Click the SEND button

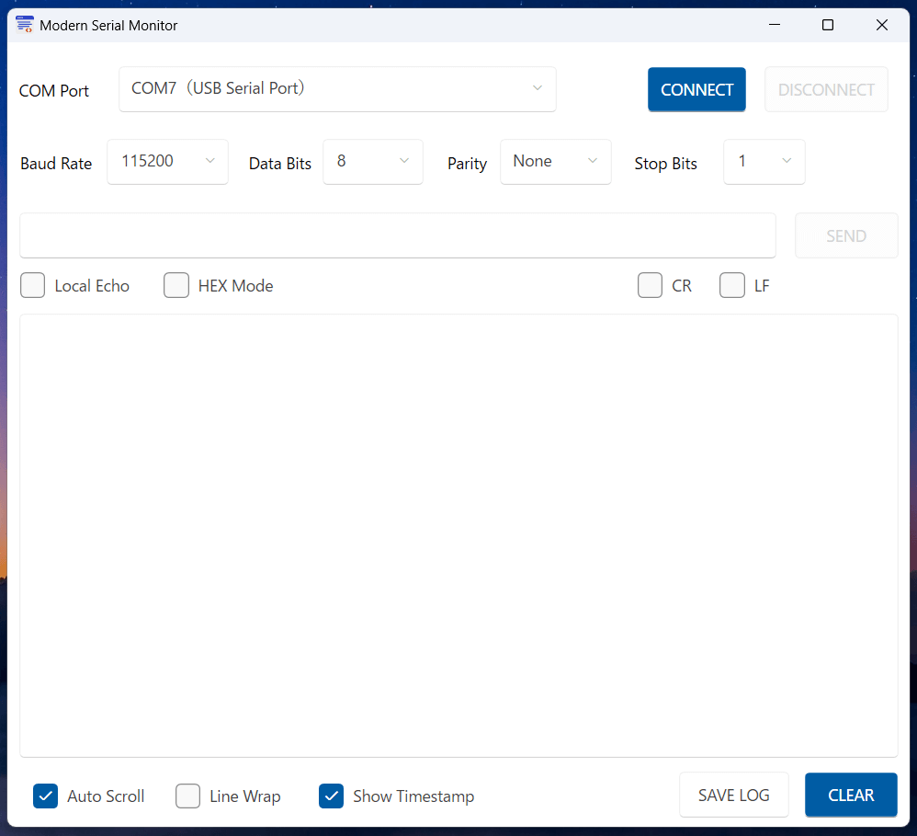tap(846, 235)
